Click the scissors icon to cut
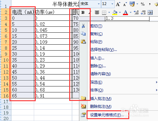The height and width of the screenshot is (121, 158). (83, 26)
